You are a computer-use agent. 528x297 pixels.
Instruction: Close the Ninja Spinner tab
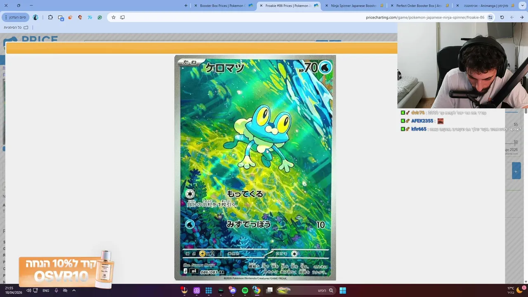tap(327, 5)
